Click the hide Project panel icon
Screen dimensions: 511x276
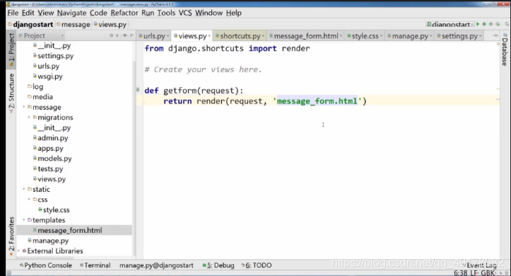[x=132, y=35]
